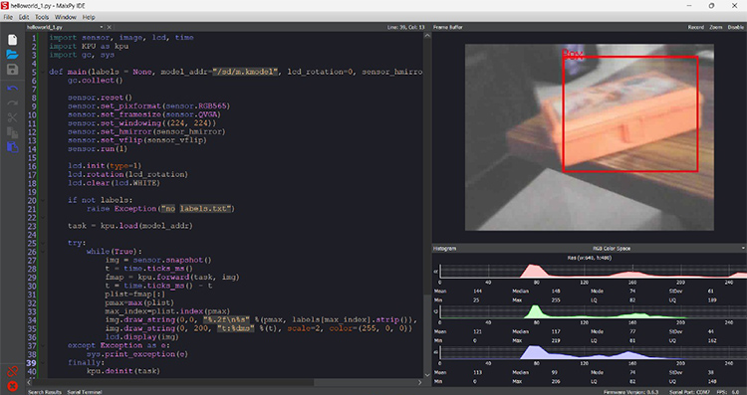Click the Res (w:640, h:480) label
This screenshot has width=747, height=395.
coord(590,258)
